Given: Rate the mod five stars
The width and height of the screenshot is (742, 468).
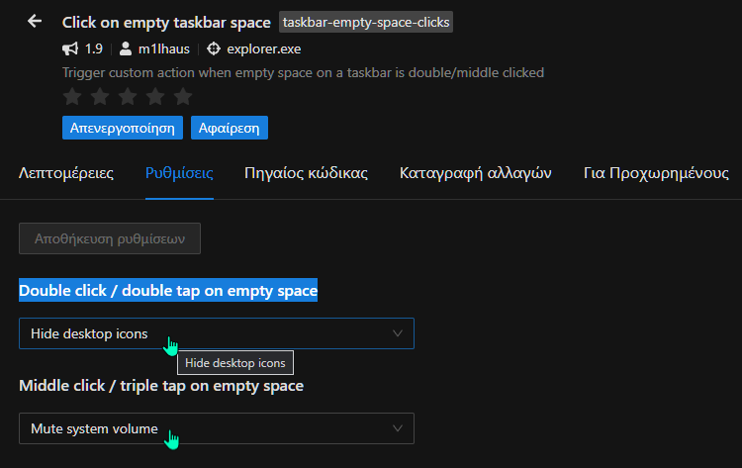Looking at the screenshot, I should pos(183,97).
